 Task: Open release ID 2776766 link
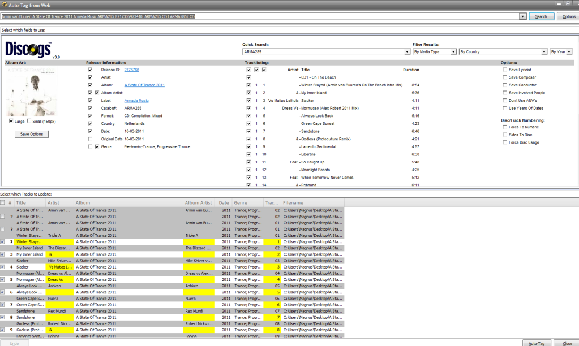click(x=131, y=70)
